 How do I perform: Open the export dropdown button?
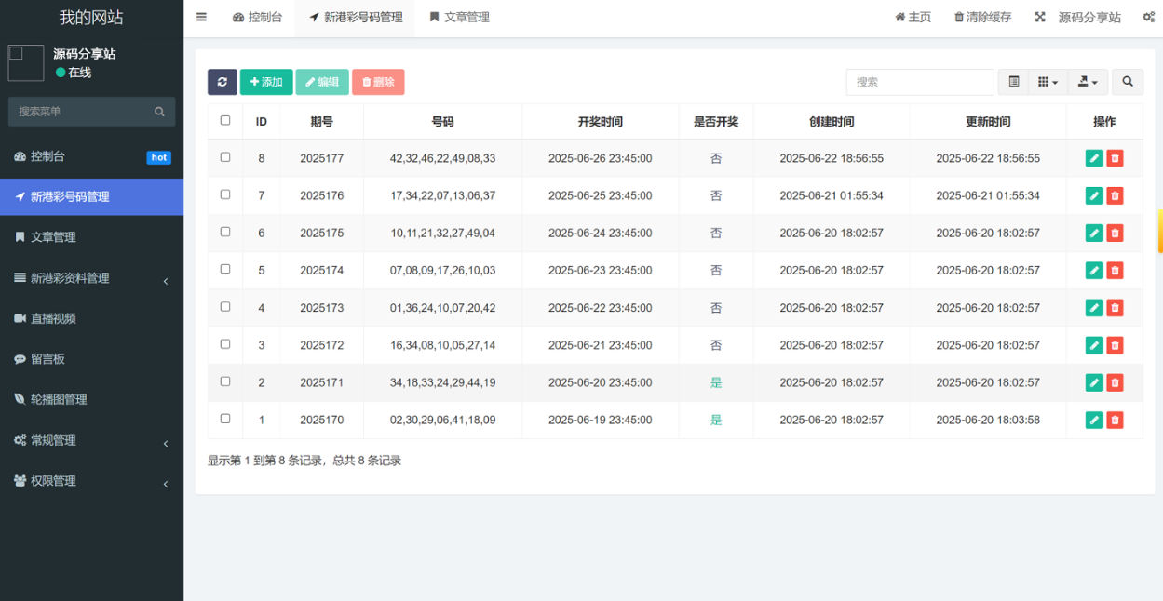1087,82
